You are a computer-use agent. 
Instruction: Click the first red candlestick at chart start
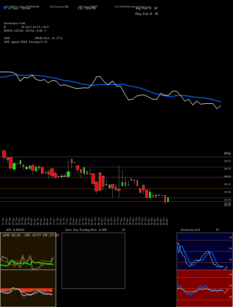4,154
